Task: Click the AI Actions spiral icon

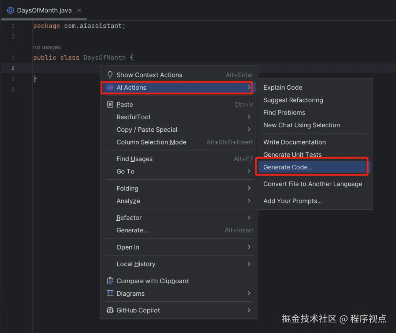Action: point(110,87)
